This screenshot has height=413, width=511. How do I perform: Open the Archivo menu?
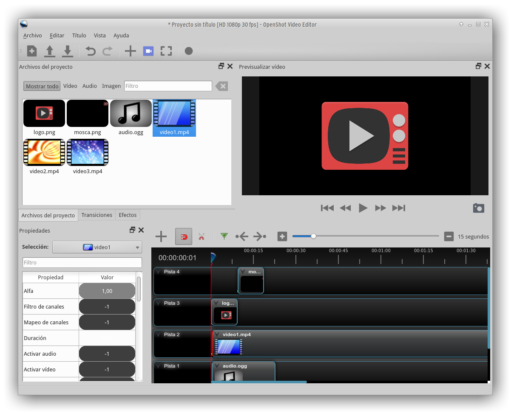(x=32, y=36)
